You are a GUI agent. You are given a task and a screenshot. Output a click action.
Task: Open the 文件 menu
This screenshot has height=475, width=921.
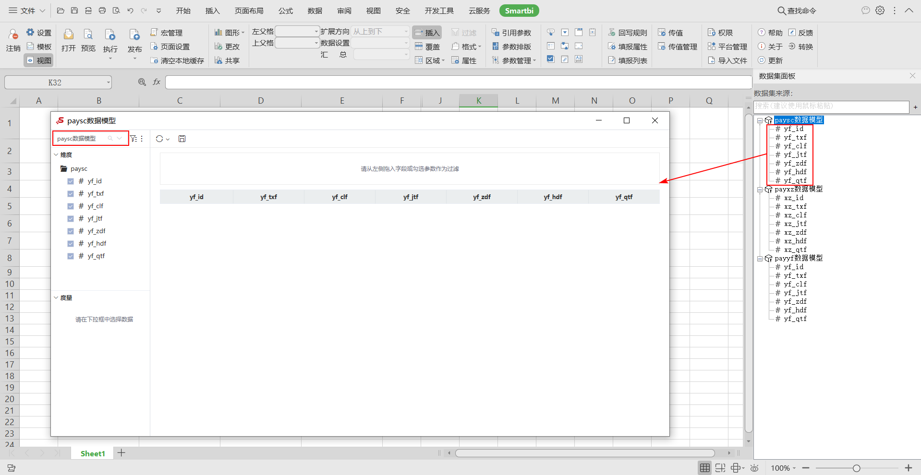coord(27,11)
